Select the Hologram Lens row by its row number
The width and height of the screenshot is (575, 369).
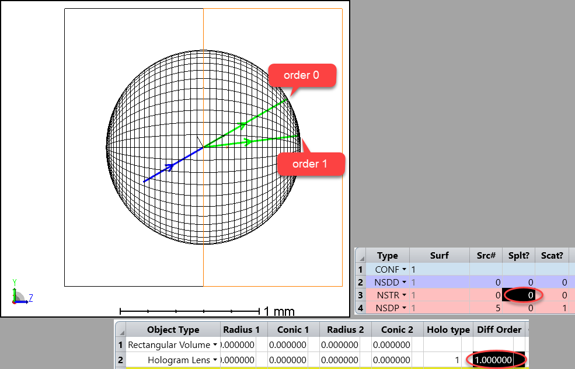tap(120, 360)
